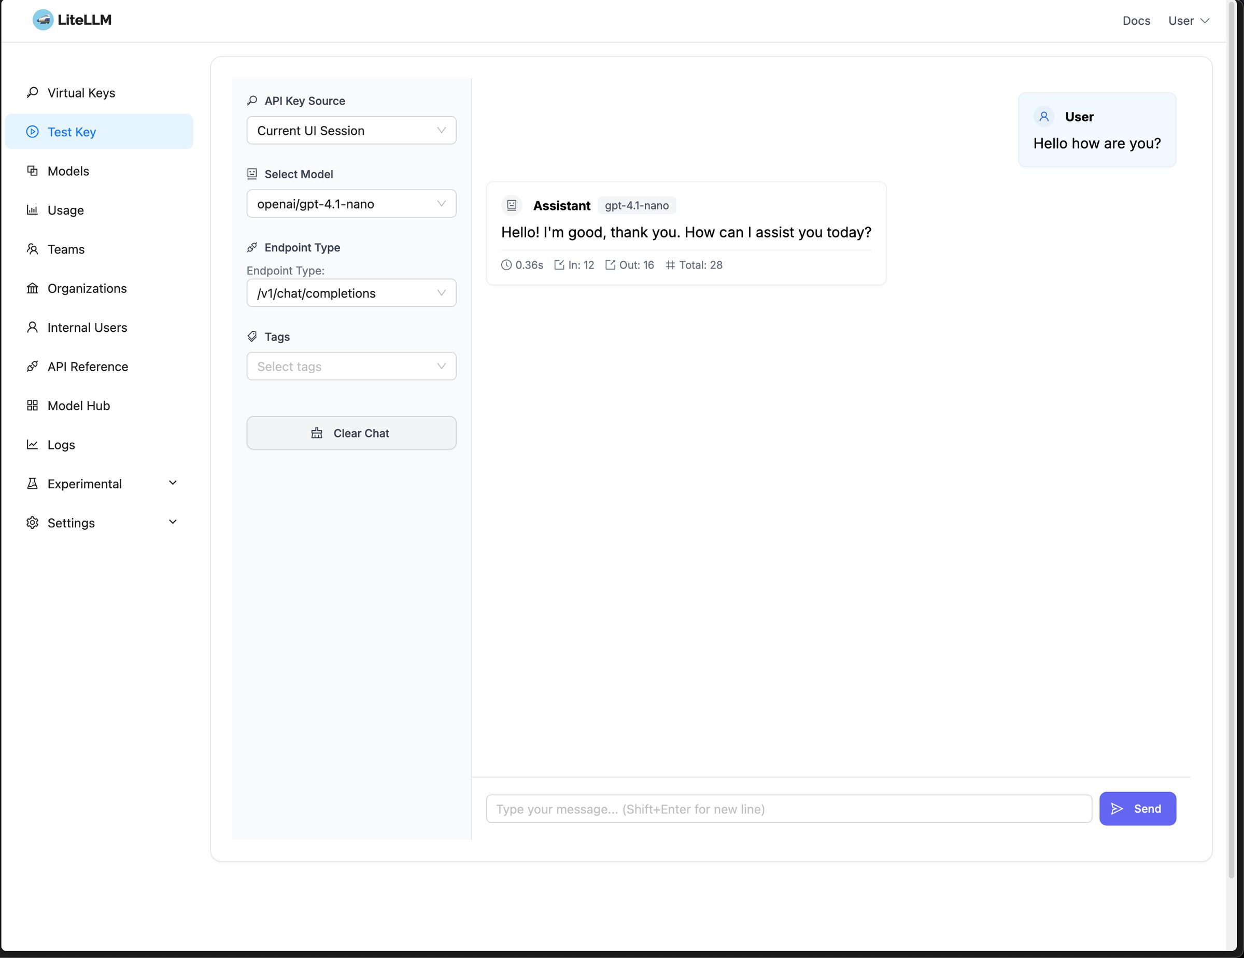Click the Clear Chat button

coord(351,433)
